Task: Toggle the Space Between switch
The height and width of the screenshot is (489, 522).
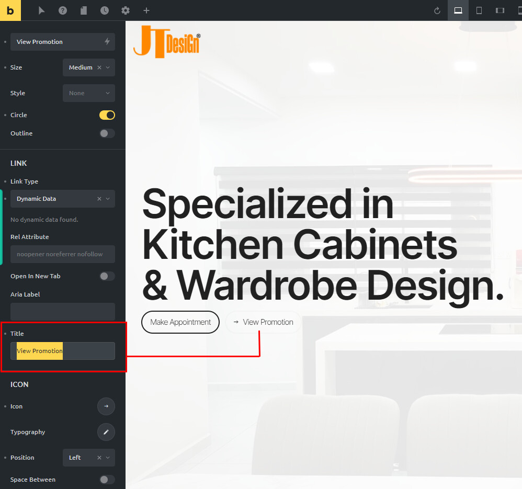Action: click(x=107, y=480)
